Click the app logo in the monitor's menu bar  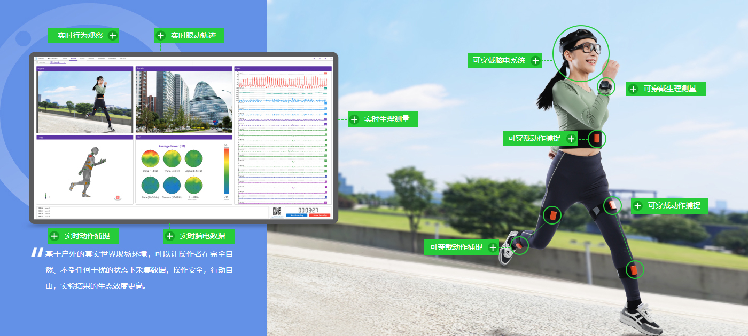click(x=36, y=58)
